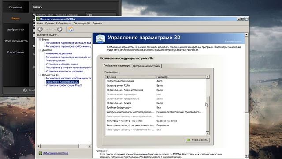Select Фильтрация текстур - качество row
The width and height of the screenshot is (282, 159).
[x=156, y=121]
